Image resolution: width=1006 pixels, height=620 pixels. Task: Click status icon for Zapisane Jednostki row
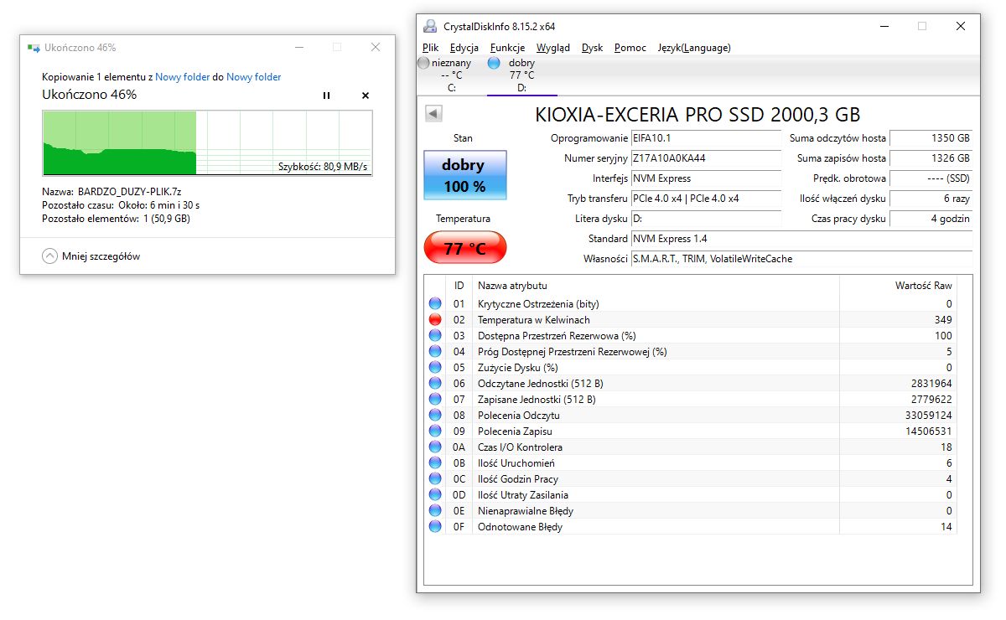(435, 400)
